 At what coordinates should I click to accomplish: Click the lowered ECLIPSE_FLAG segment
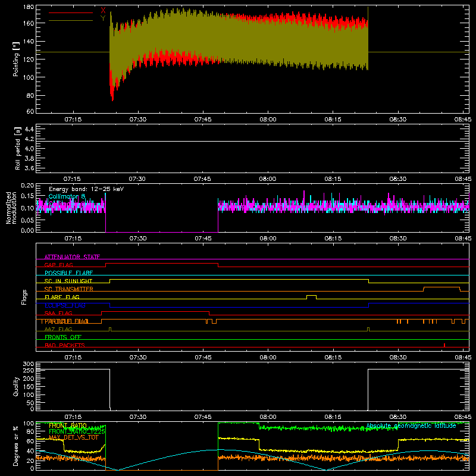(x=239, y=307)
